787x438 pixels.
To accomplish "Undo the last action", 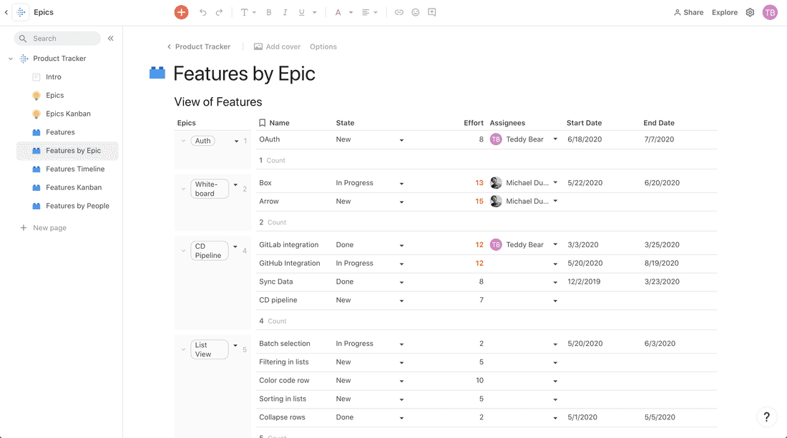I will [203, 12].
